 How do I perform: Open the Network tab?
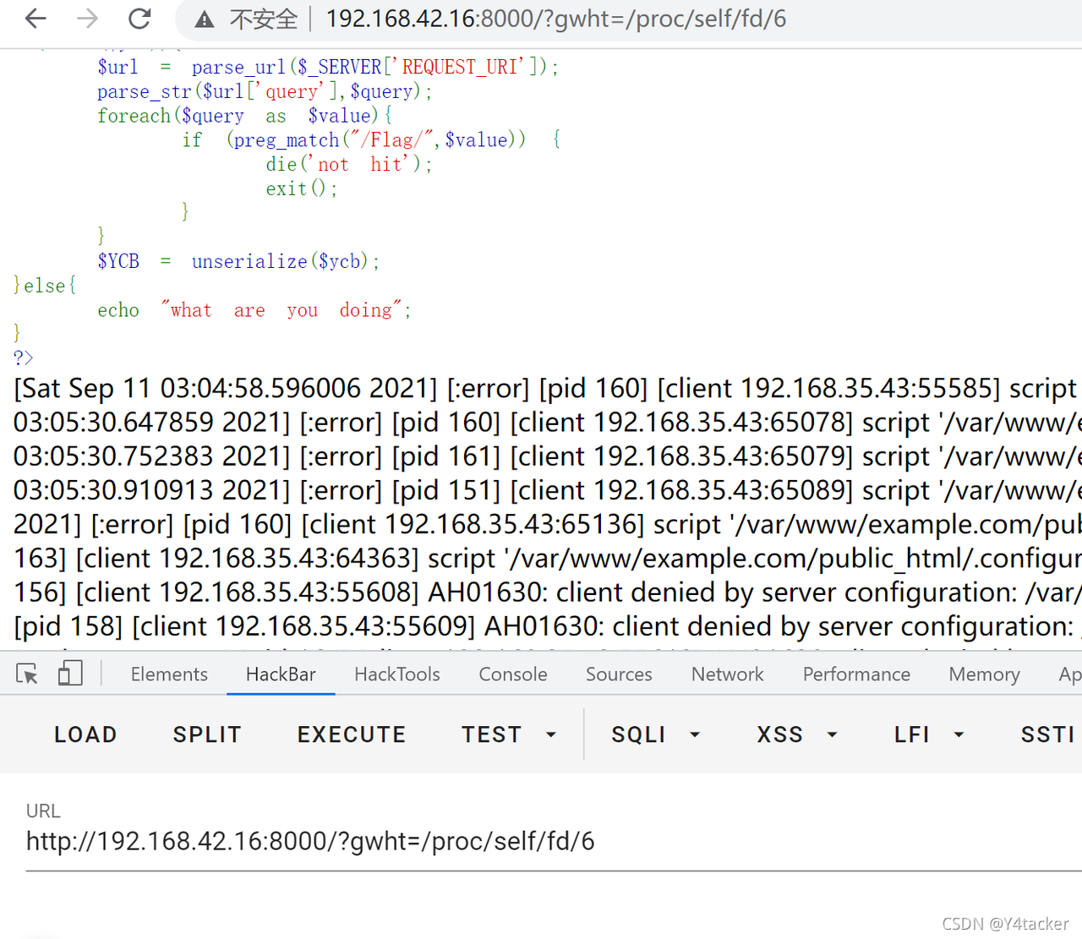[x=727, y=674]
